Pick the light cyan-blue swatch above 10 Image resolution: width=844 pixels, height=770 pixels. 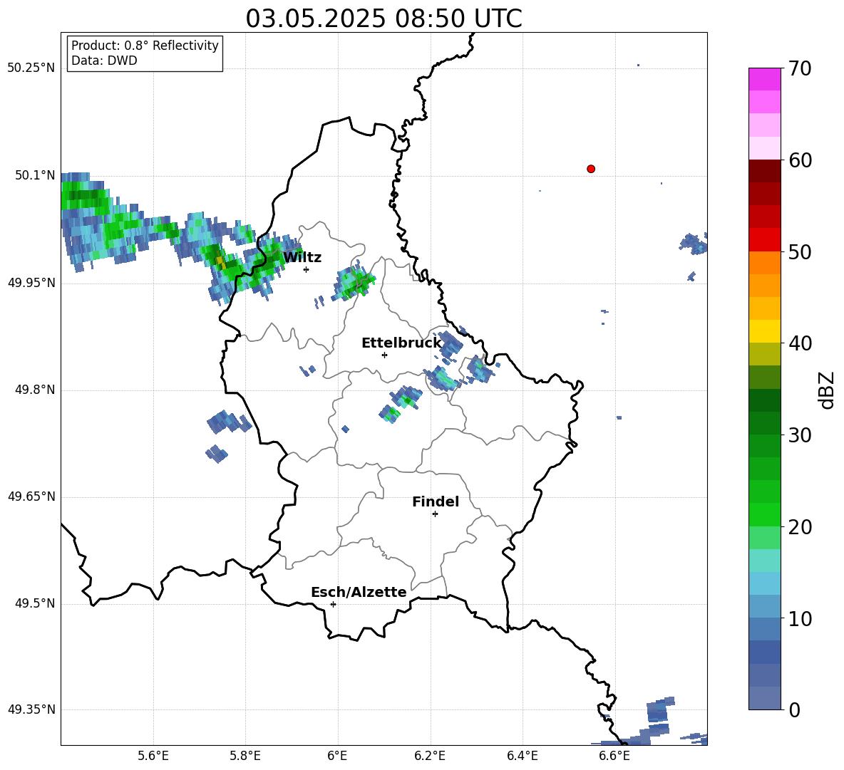[764, 583]
